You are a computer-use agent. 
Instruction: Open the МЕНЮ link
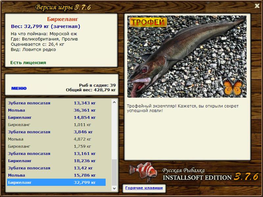[x=19, y=88]
